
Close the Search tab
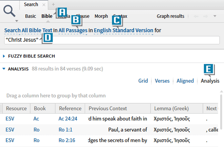(43, 5)
